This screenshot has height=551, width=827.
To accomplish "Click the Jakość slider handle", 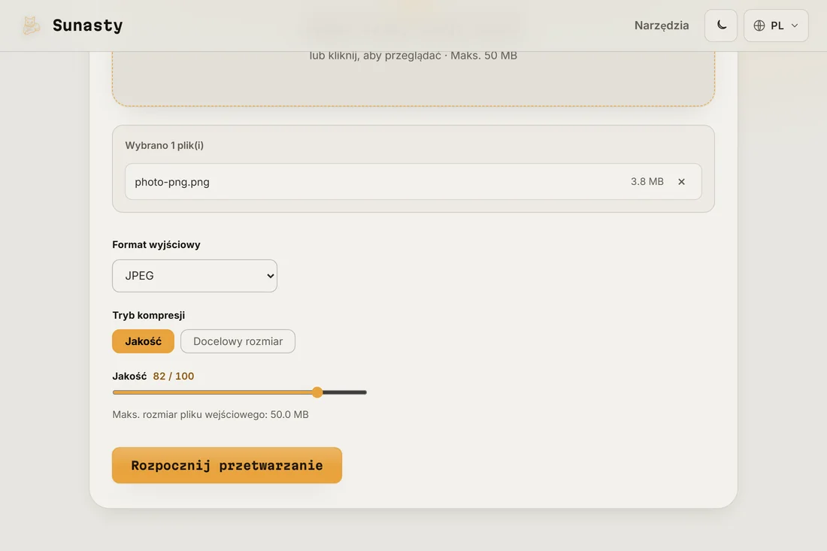I will tap(317, 392).
